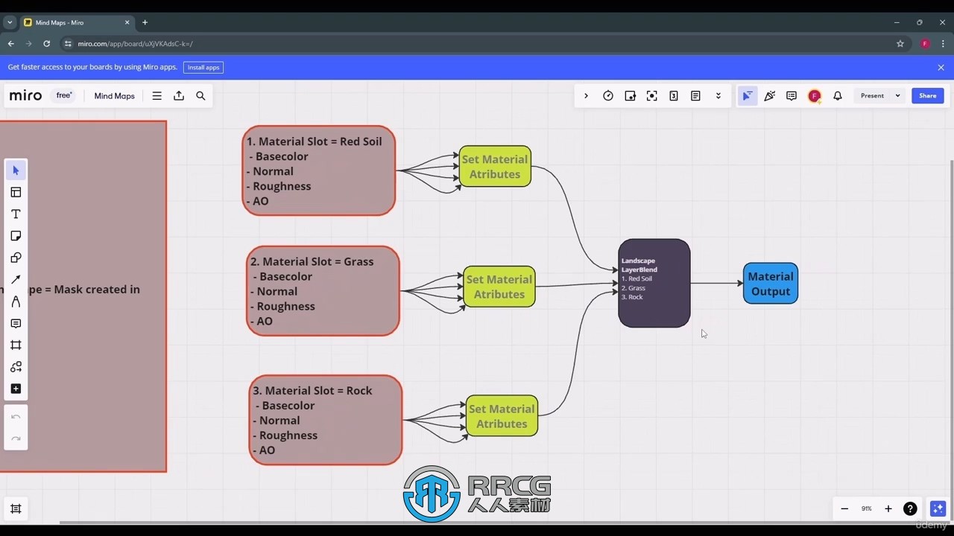The width and height of the screenshot is (954, 536).
Task: Select the cursor Select tool in left toolbar
Action: coord(16,170)
